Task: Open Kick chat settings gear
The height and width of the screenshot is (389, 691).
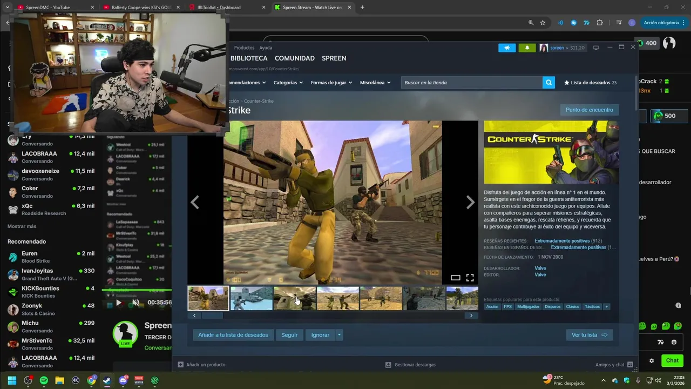Action: coord(652,360)
